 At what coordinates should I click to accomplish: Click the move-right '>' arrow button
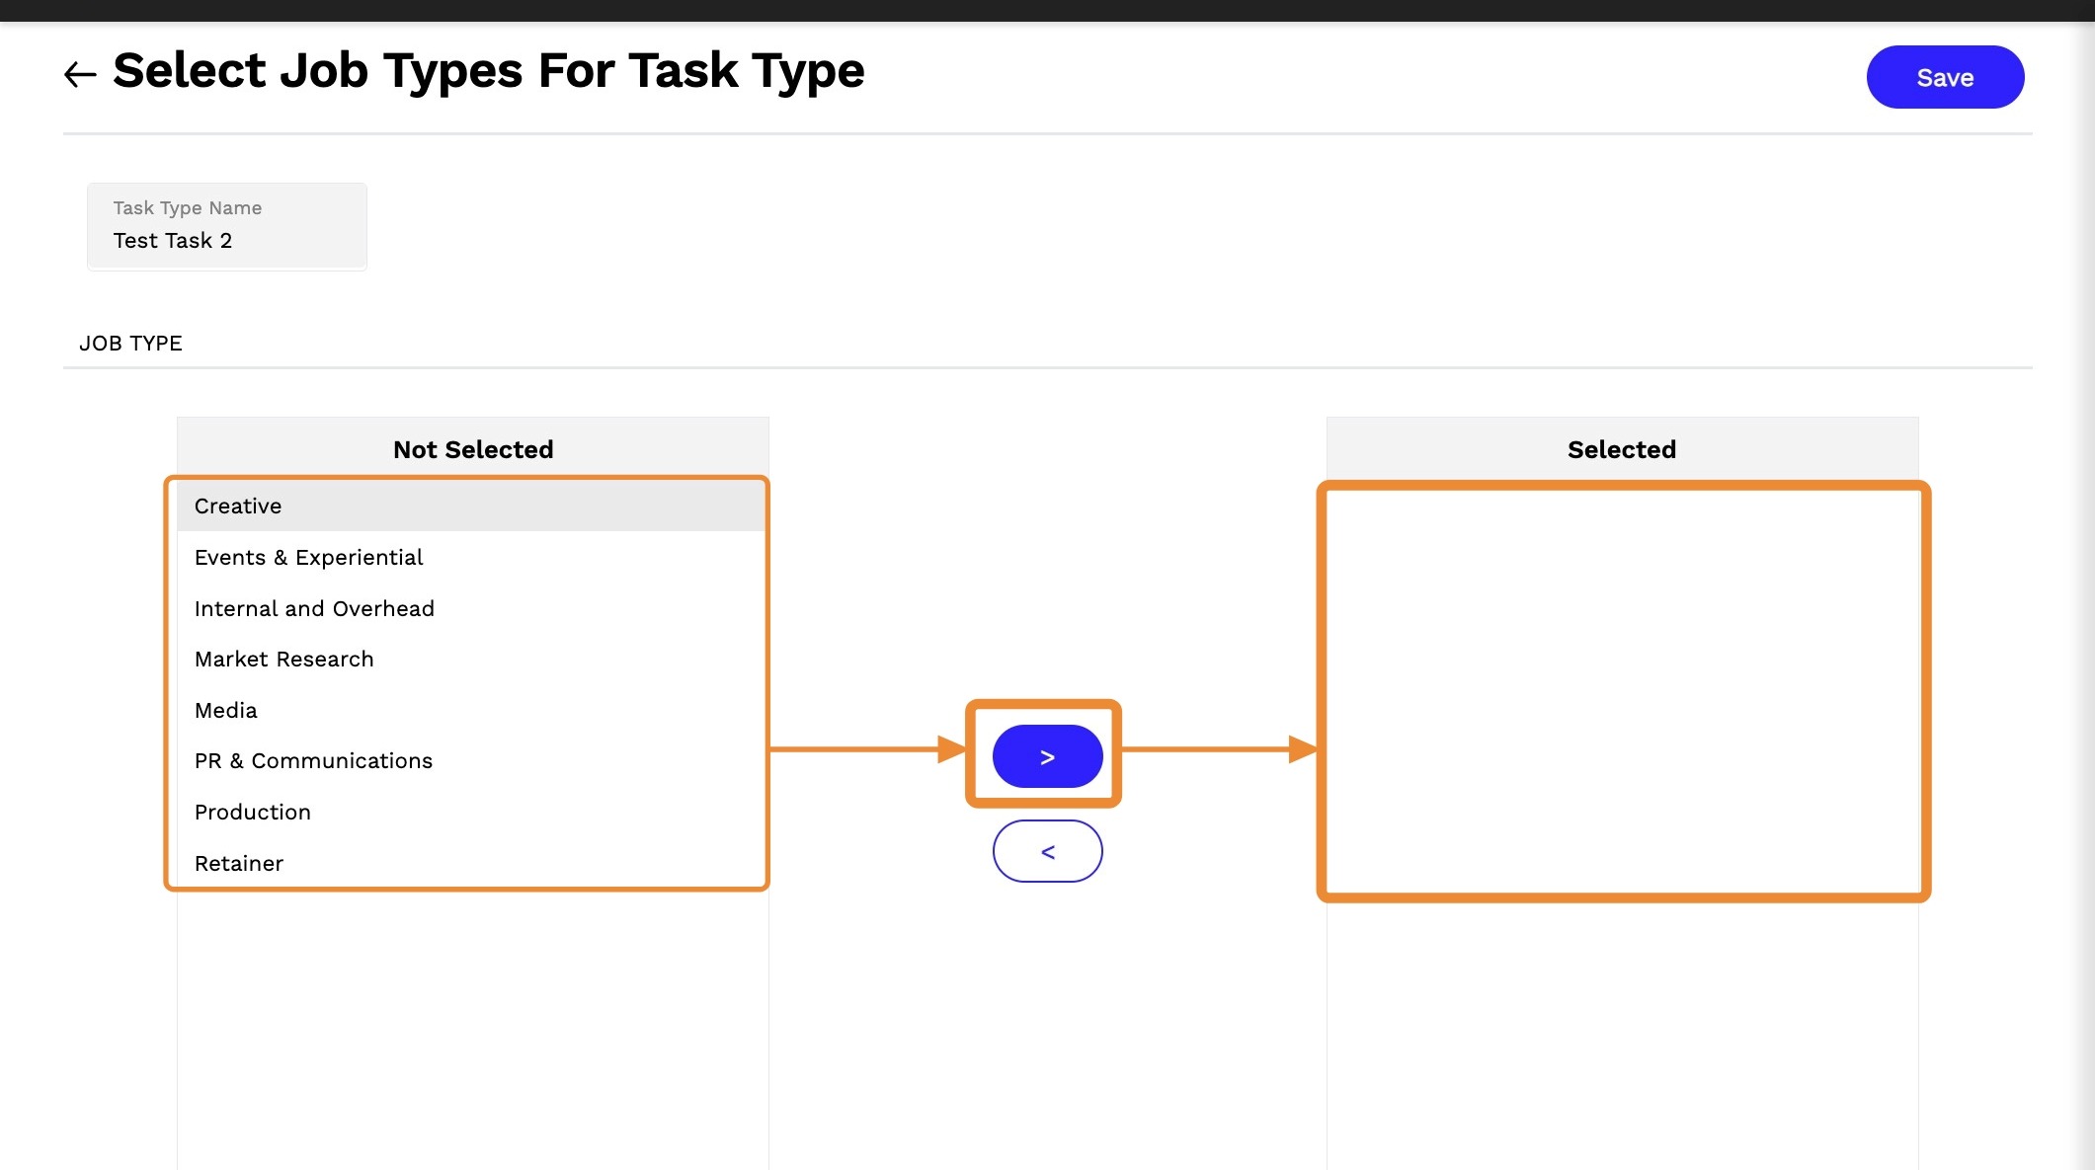coord(1047,756)
